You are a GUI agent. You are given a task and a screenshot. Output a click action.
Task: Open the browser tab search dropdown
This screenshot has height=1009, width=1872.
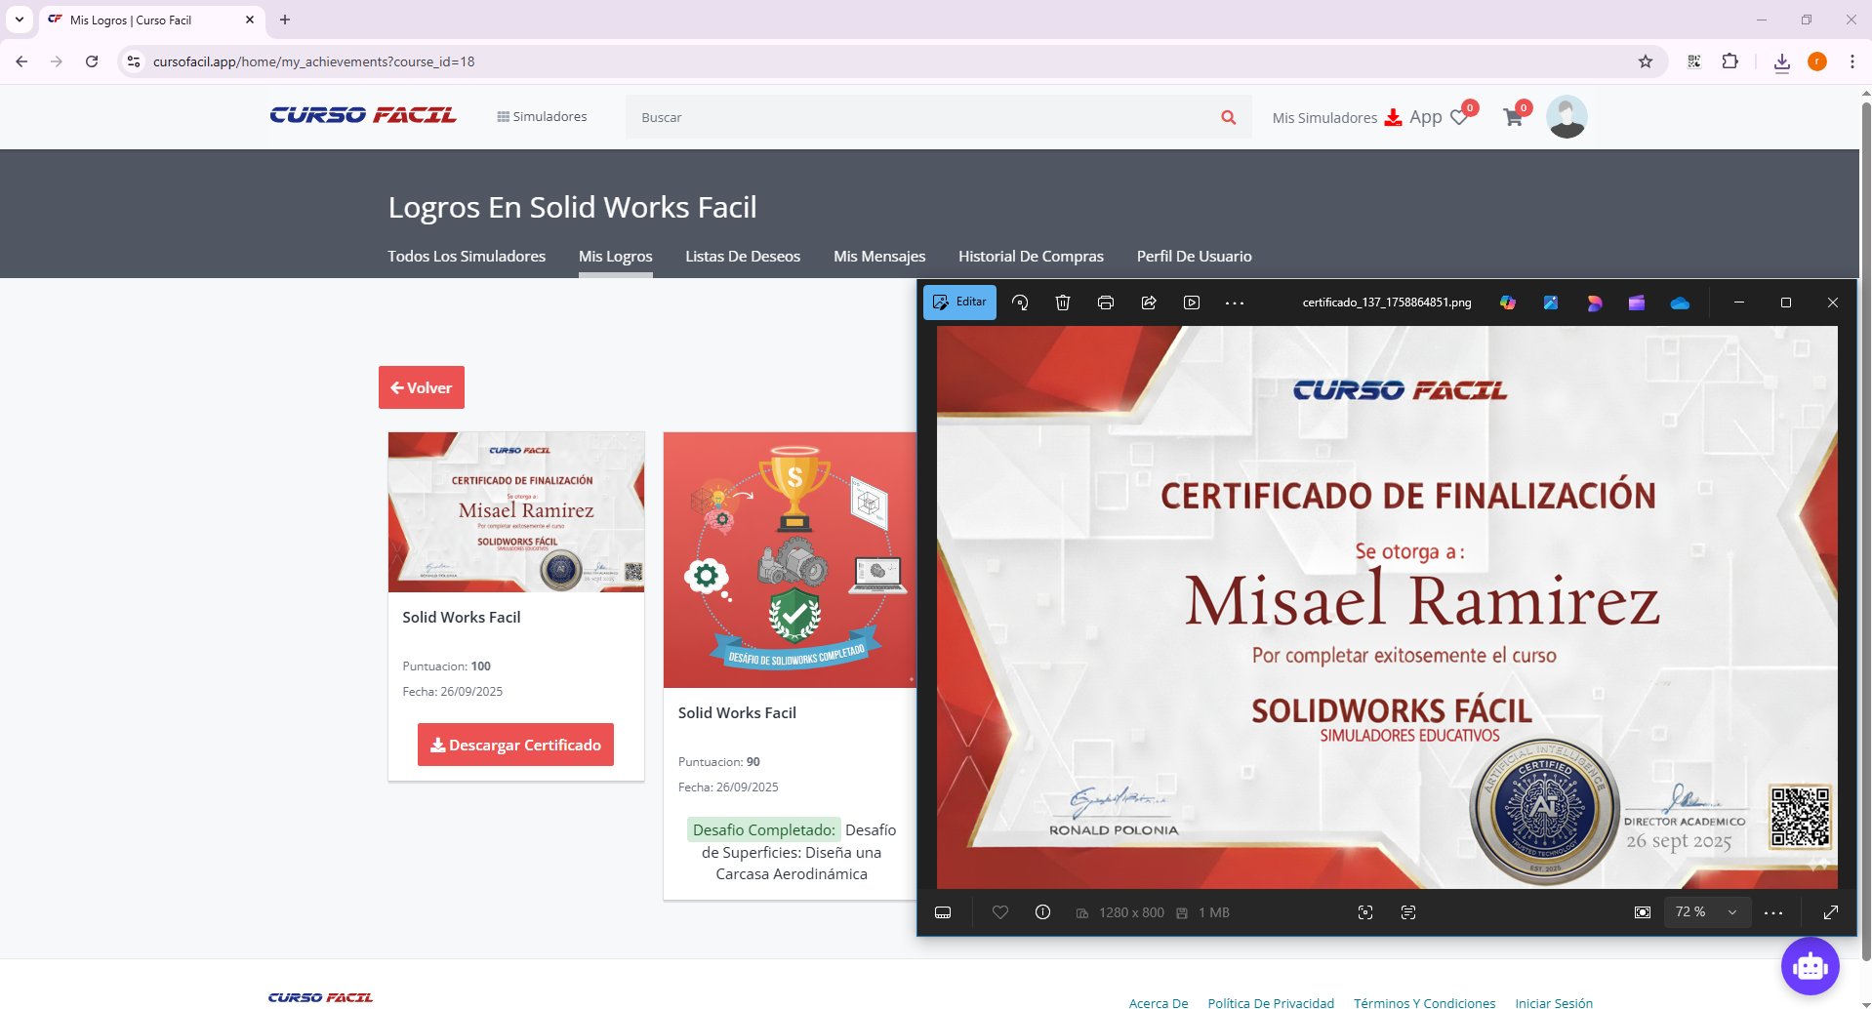pos(20,20)
